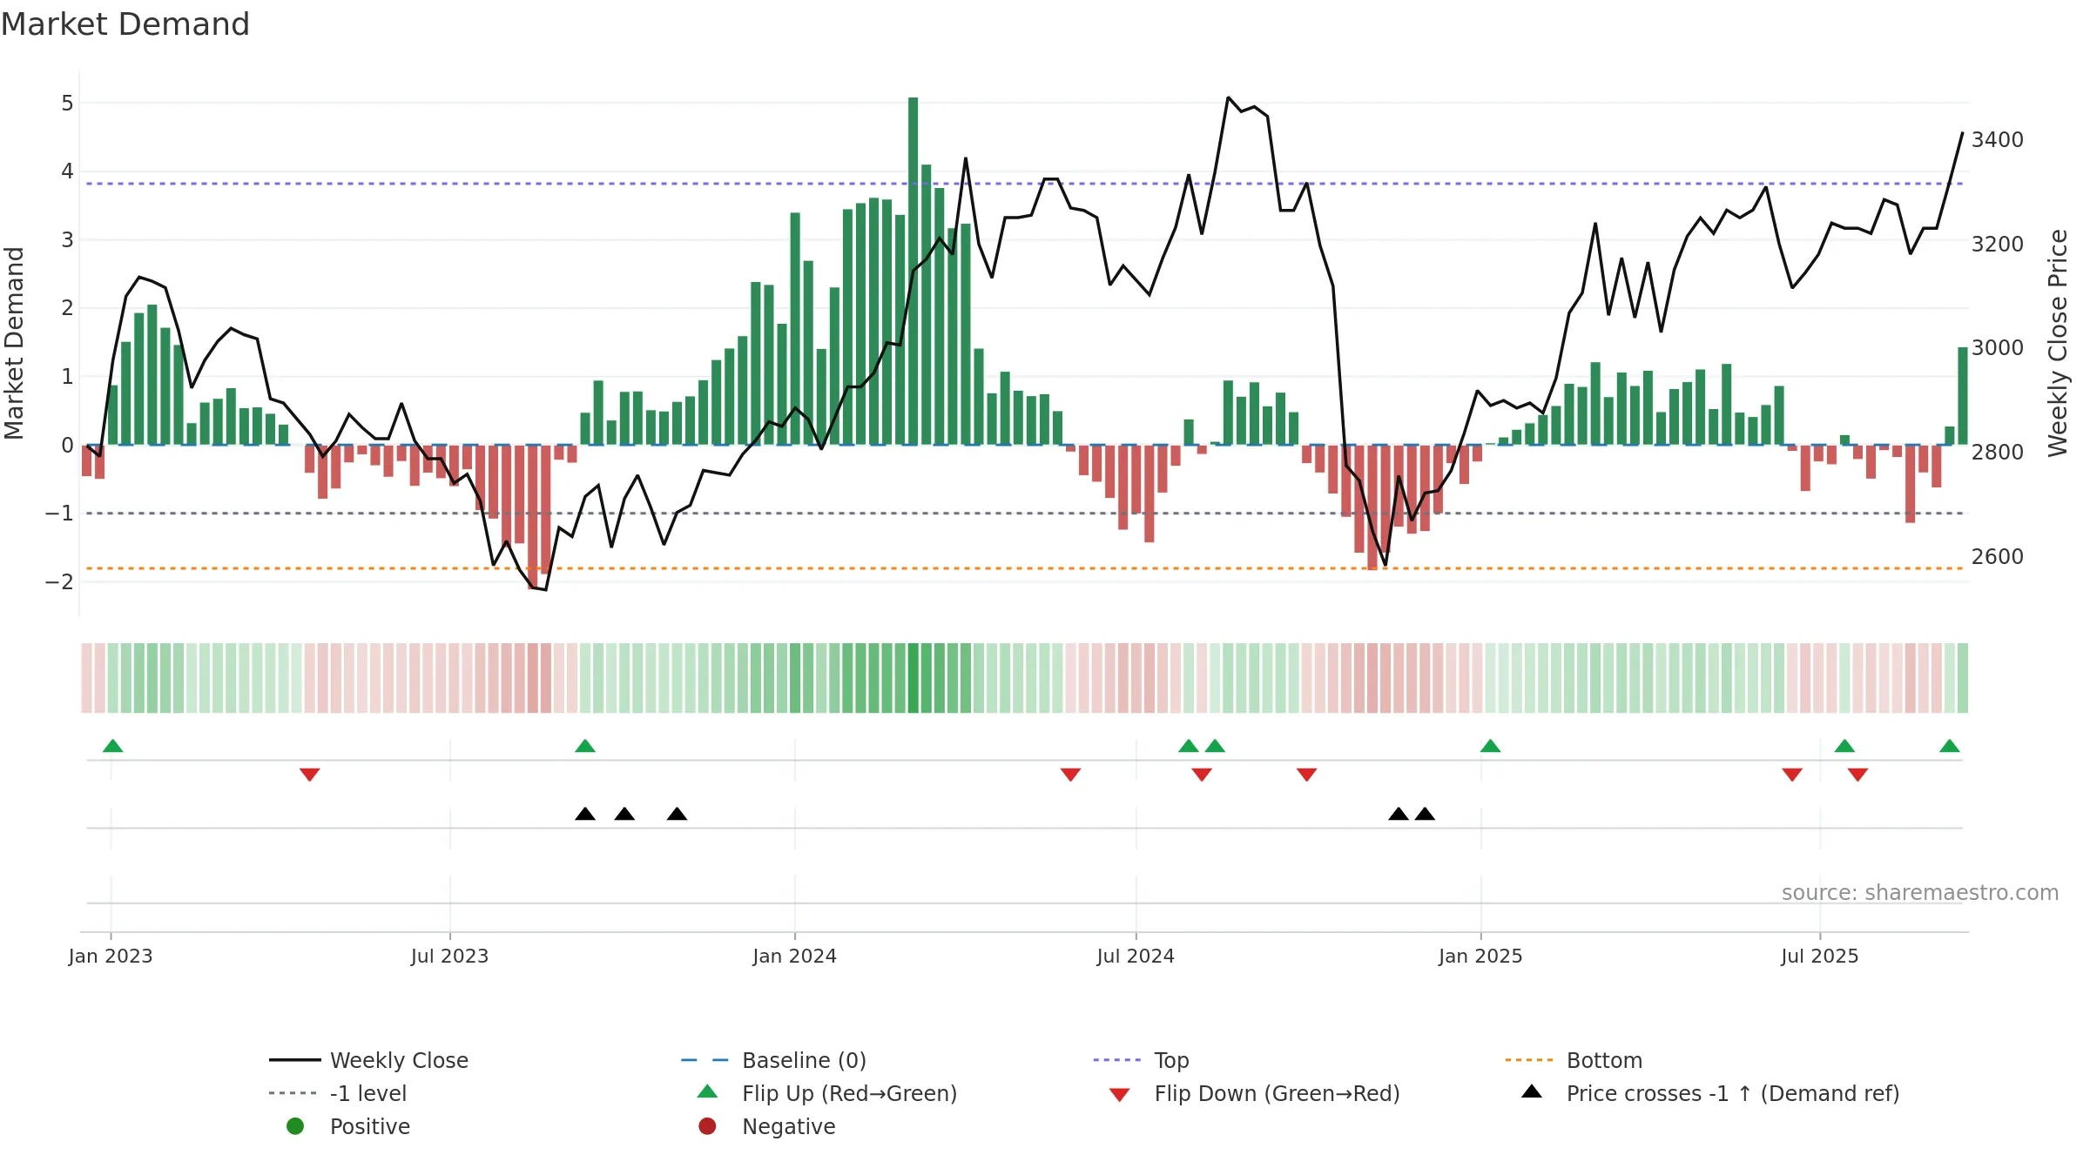Click the red flip-down marker just before Jul 2025
Viewport: 2090px width, 1175px height.
[1792, 775]
